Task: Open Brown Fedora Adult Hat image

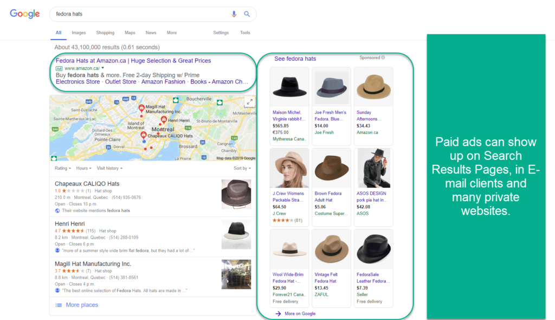Action: (x=331, y=168)
